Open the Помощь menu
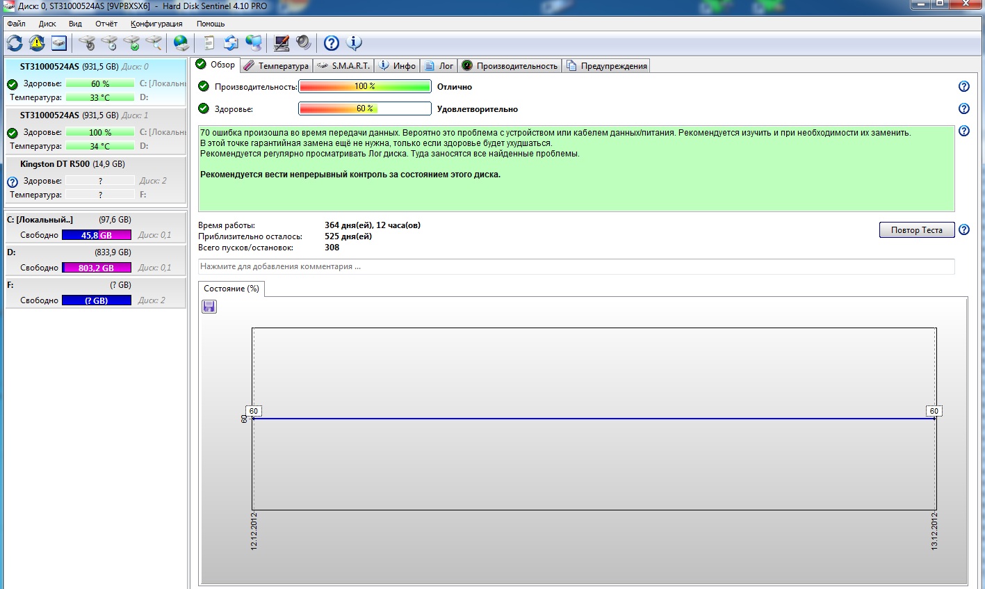The image size is (985, 589). coord(211,24)
